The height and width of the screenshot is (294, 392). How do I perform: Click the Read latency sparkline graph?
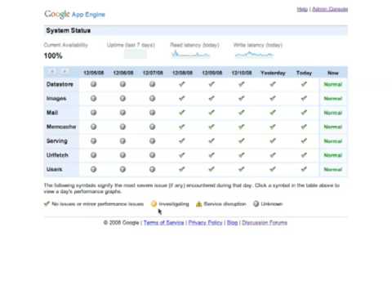[190, 55]
